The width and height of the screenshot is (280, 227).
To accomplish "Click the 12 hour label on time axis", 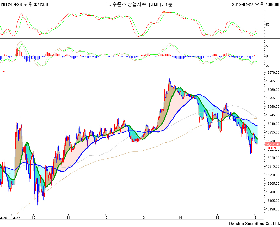I will coord(106,218).
